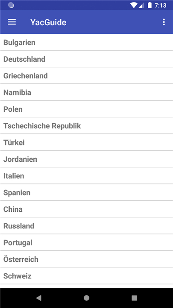Select Österreich from the list

[86, 259]
